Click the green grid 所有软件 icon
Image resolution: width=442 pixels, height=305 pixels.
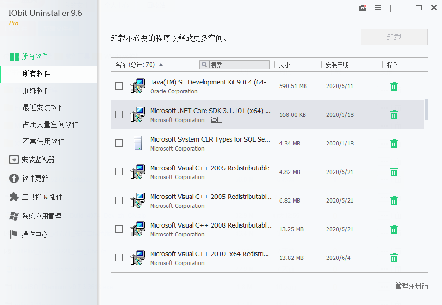[14, 57]
